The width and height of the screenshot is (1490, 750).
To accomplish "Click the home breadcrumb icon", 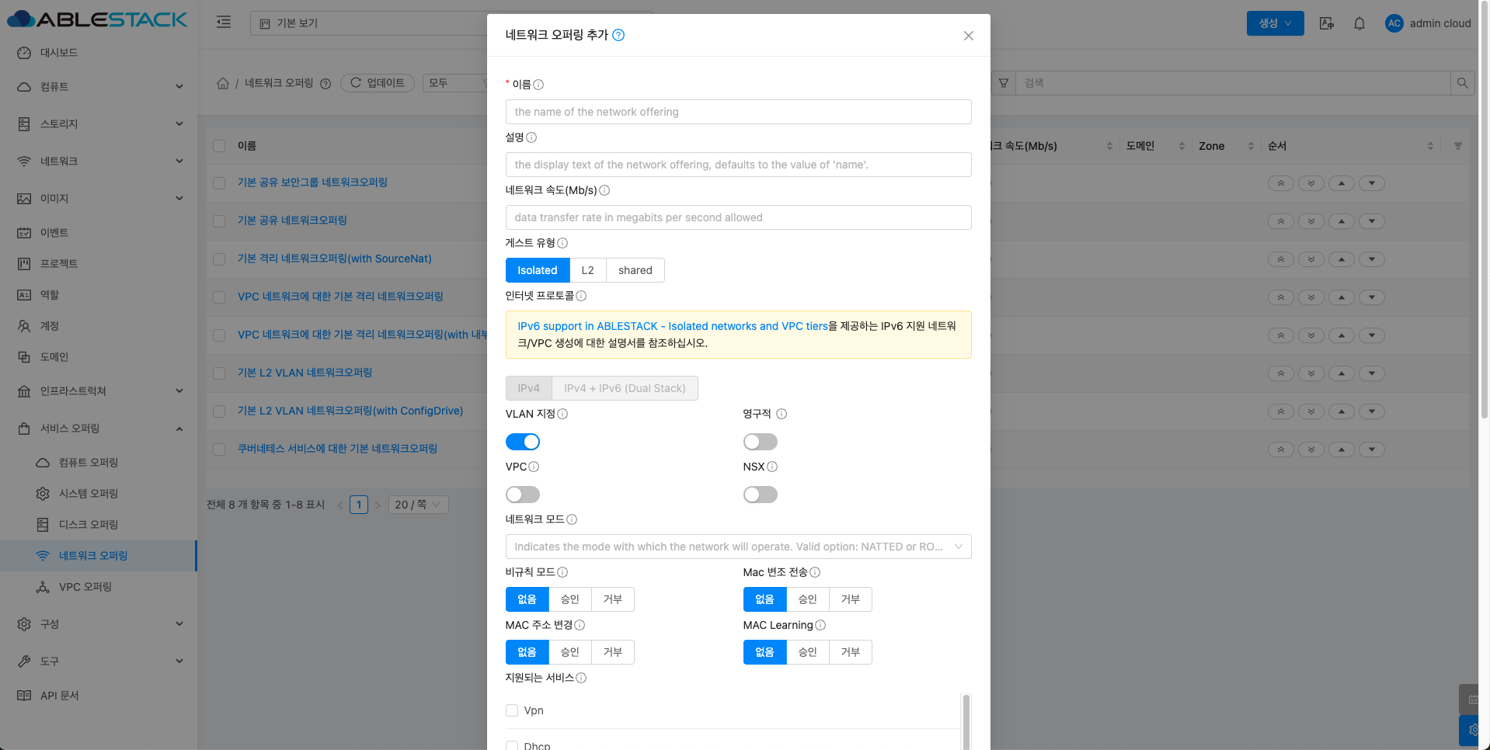I will (x=223, y=83).
